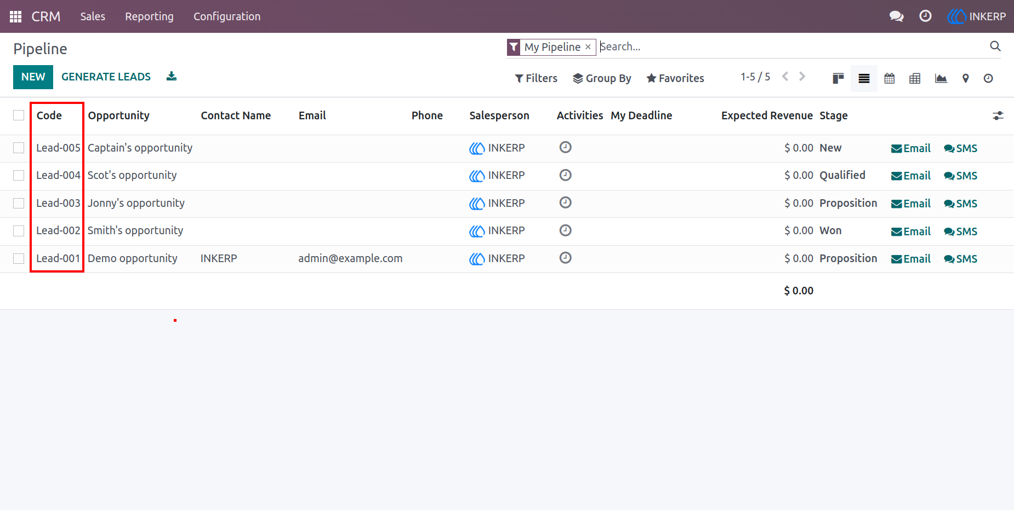
Task: Switch to Calendar view
Action: pos(890,78)
